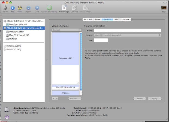The width and height of the screenshot is (169, 122).
Task: Switch to the RAID tab
Action: pyautogui.click(x=117, y=19)
